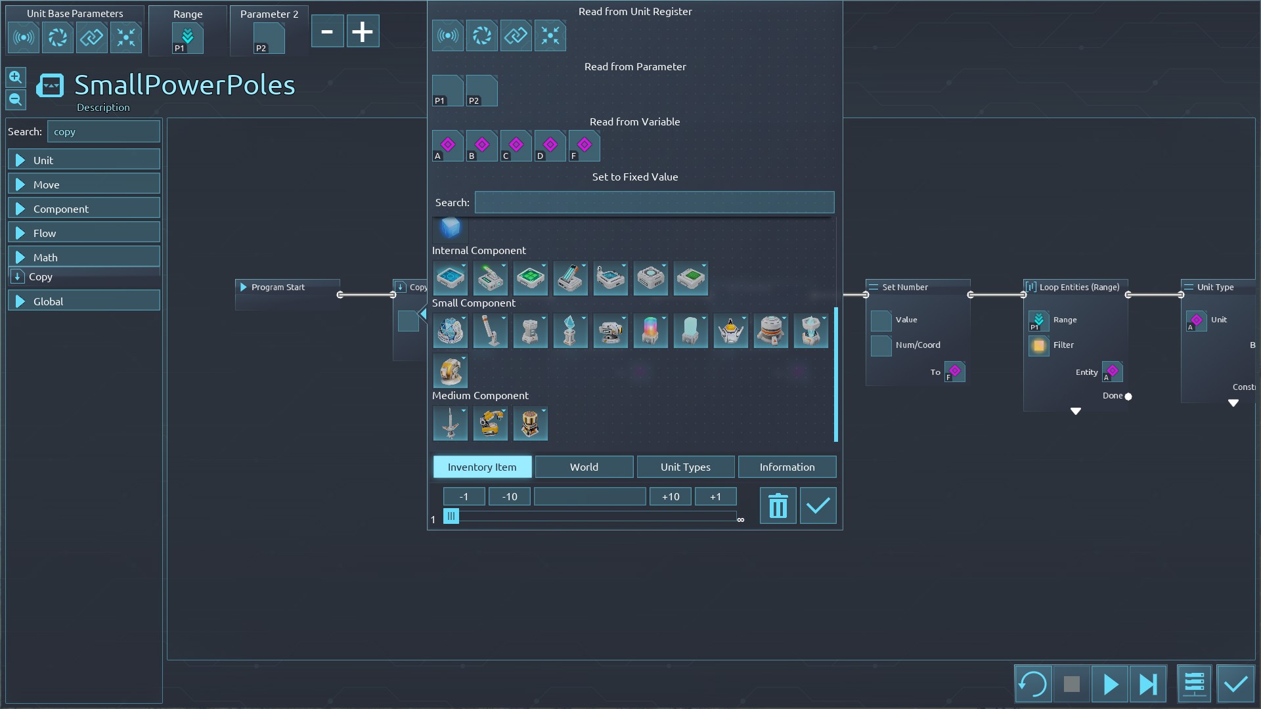
Task: Select variable A in Read from Variable
Action: pyautogui.click(x=448, y=146)
